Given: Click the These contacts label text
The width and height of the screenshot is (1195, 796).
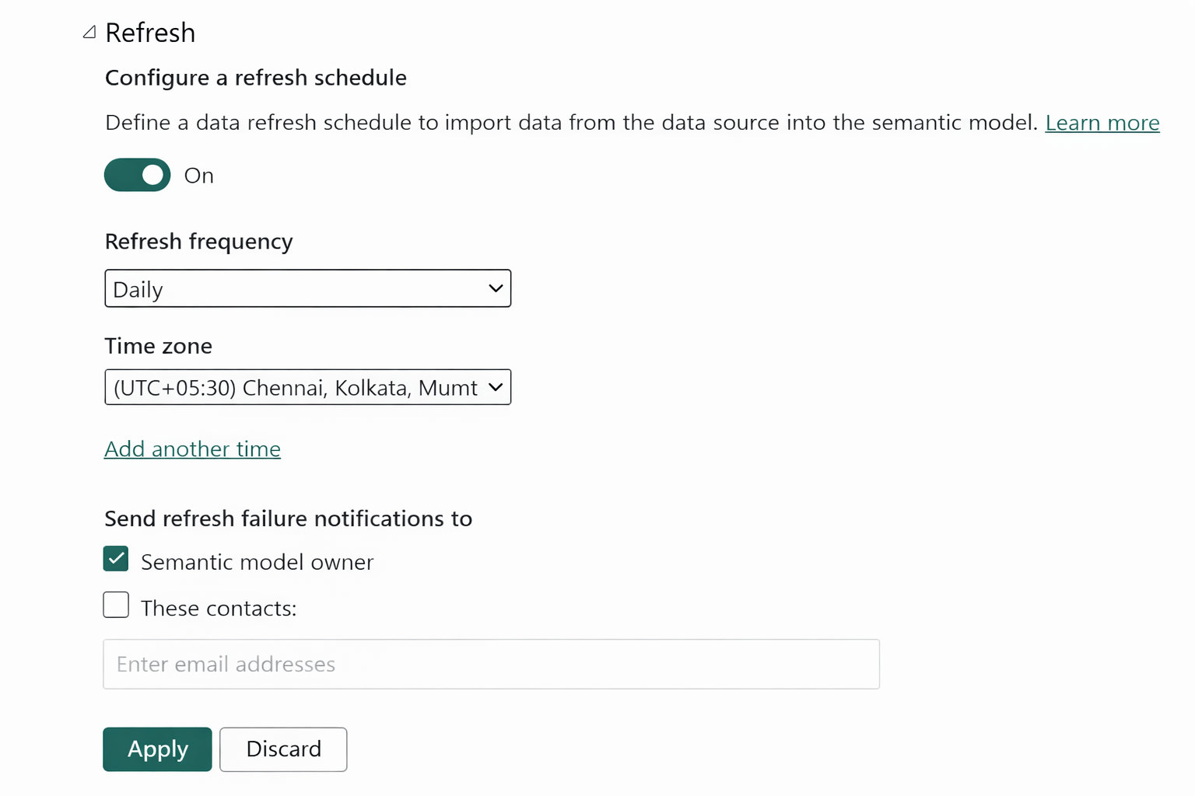Looking at the screenshot, I should pos(219,608).
